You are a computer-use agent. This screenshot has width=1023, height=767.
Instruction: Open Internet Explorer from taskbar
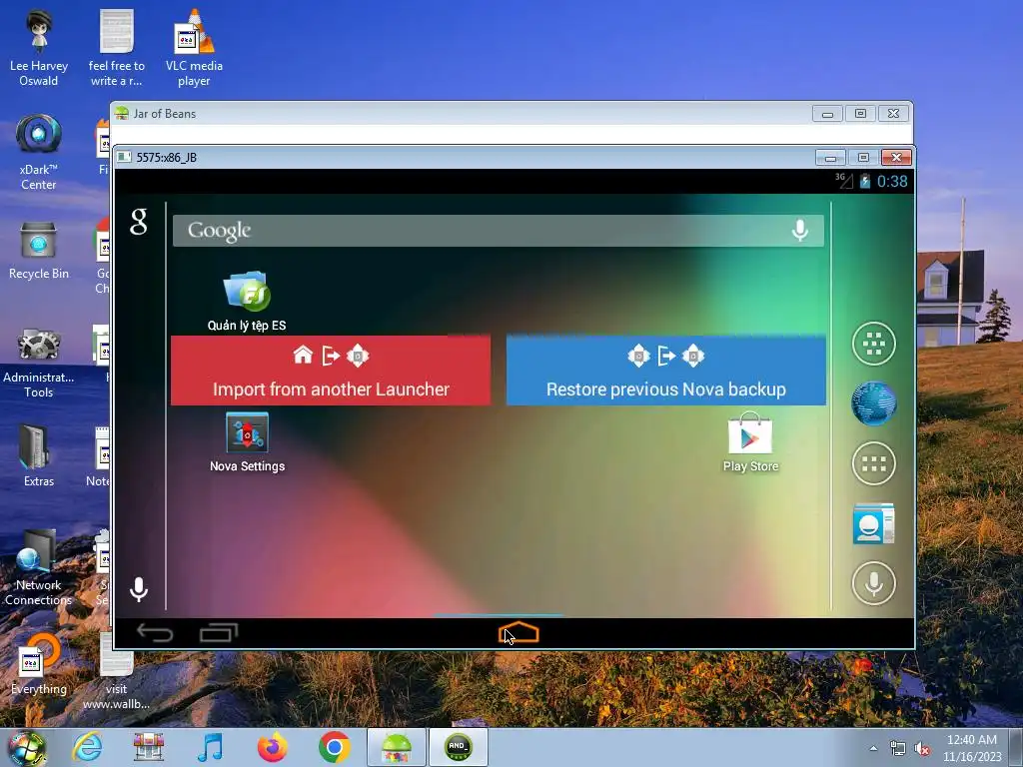click(x=88, y=747)
